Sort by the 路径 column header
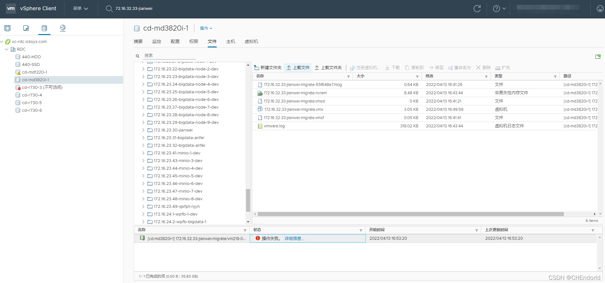605x283 pixels. (x=567, y=76)
